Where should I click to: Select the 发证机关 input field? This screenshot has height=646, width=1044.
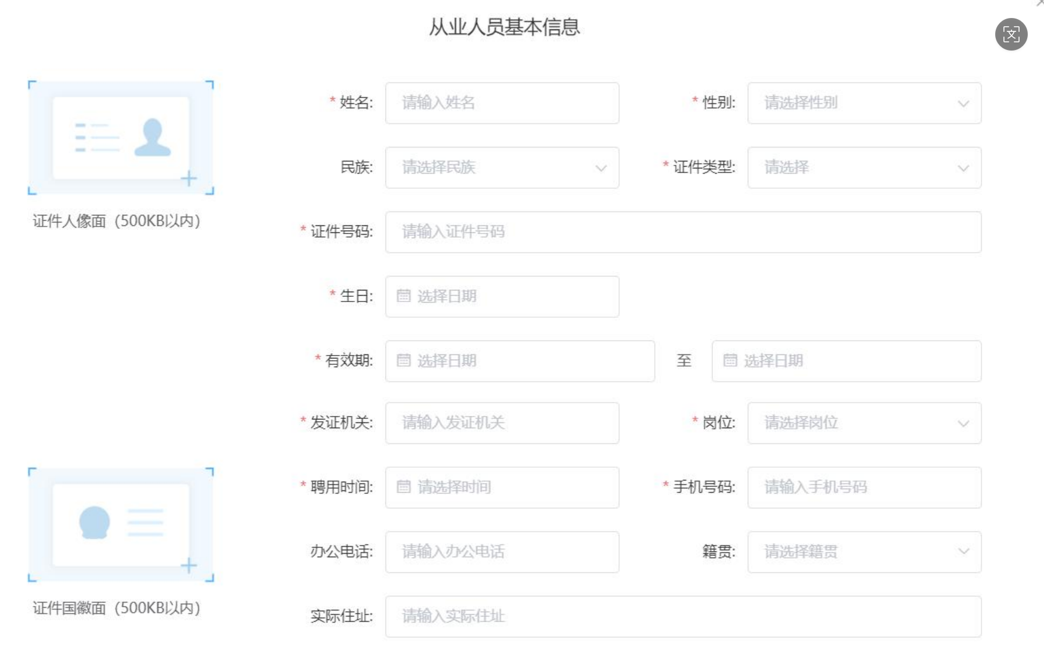tap(502, 423)
